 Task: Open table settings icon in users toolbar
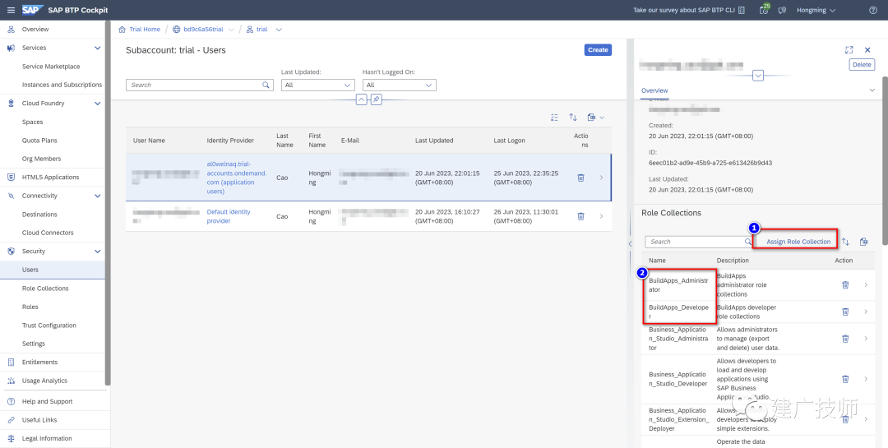554,118
